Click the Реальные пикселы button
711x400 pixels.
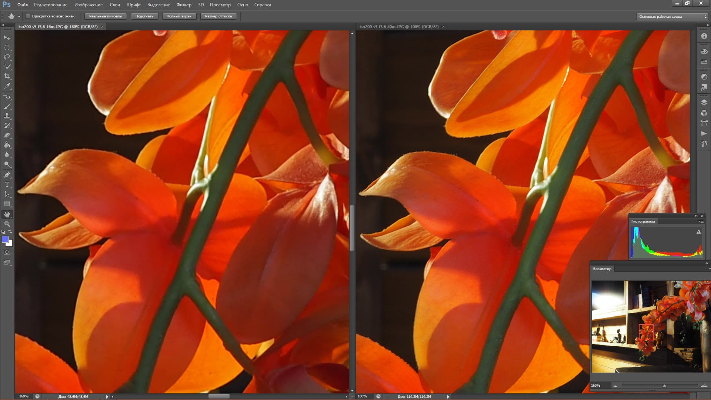coord(105,16)
